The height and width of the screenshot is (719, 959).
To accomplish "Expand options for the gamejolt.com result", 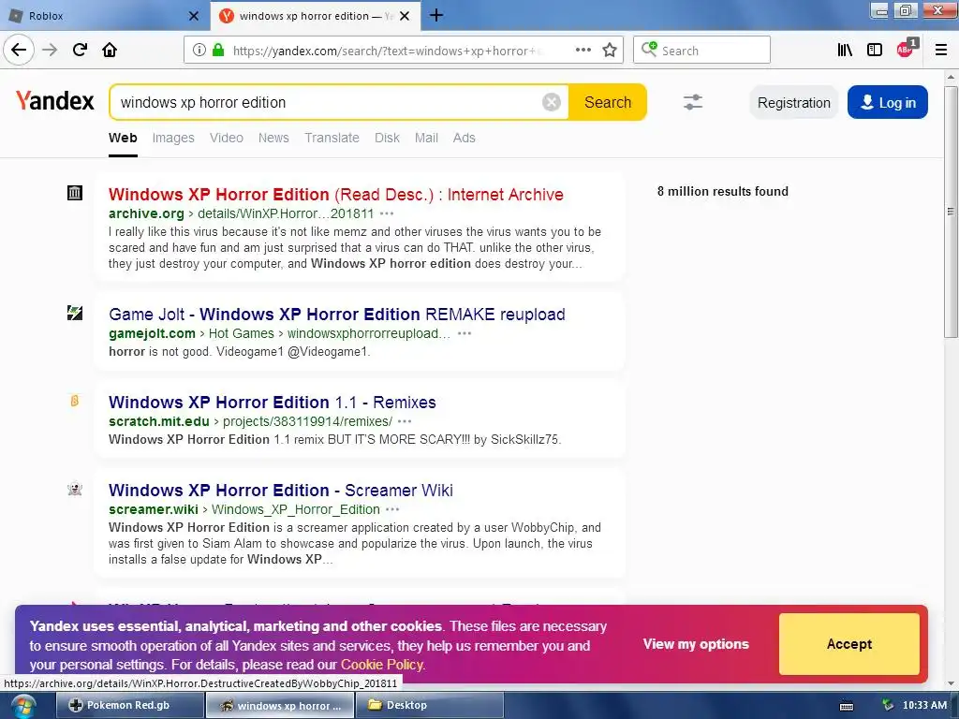I will click(x=465, y=333).
